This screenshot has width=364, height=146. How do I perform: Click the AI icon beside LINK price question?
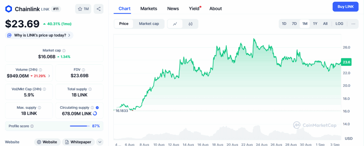click(9, 35)
